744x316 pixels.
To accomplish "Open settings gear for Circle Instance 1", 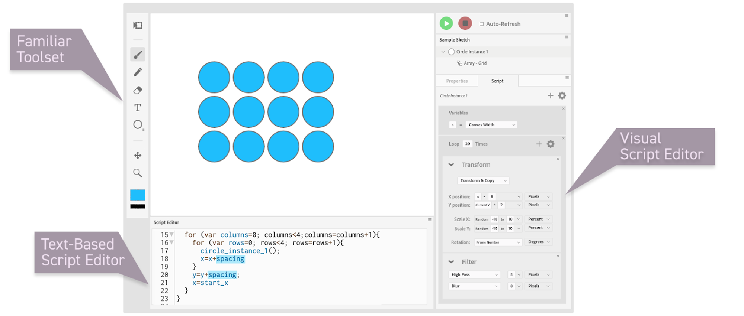I will click(562, 96).
